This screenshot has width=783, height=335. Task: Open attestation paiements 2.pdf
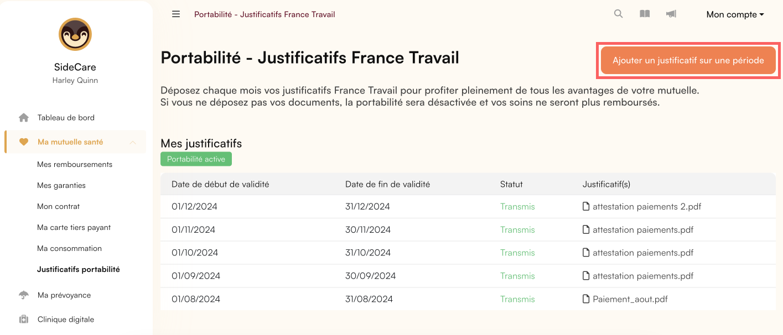tap(647, 207)
